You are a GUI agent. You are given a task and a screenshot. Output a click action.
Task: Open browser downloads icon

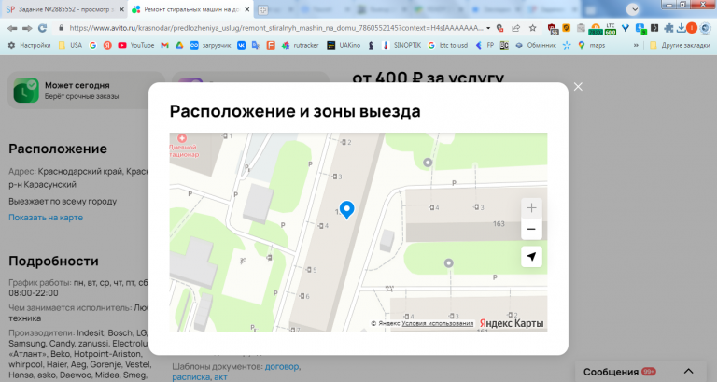[681, 28]
